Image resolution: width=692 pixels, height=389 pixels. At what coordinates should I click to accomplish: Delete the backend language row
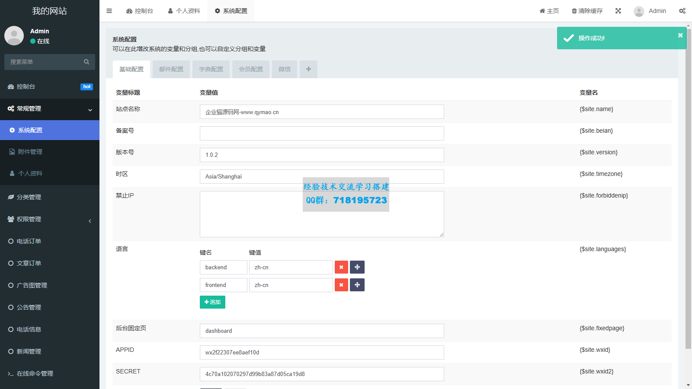pyautogui.click(x=341, y=267)
